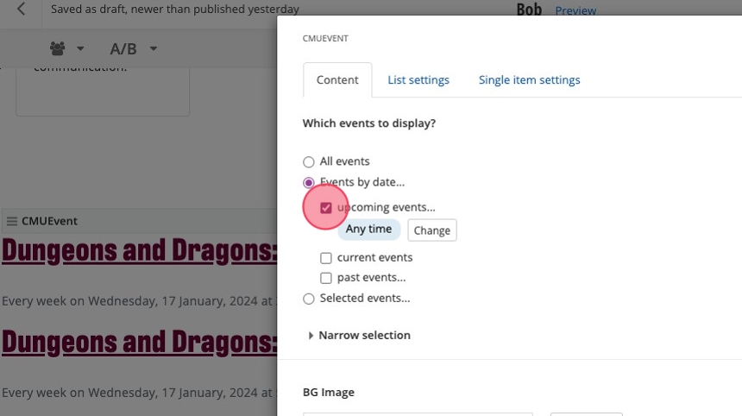Image resolution: width=742 pixels, height=416 pixels.
Task: Uncheck the upcoming events checkbox
Action: (x=326, y=208)
